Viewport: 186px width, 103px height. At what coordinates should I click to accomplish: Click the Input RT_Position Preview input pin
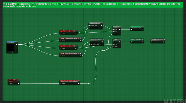(x=61, y=48)
